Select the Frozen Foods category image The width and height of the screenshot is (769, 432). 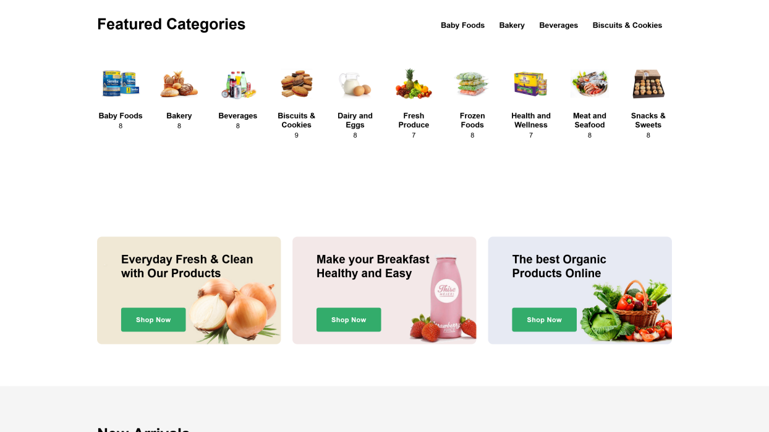coord(472,83)
